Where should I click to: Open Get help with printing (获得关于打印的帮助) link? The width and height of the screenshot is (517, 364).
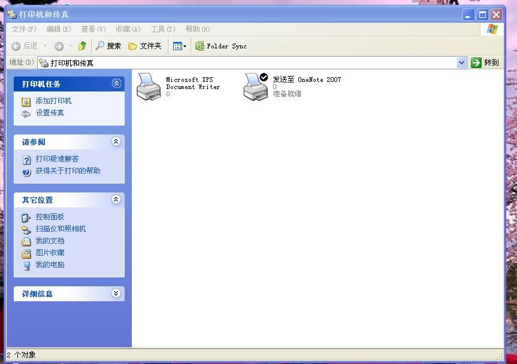click(x=68, y=171)
